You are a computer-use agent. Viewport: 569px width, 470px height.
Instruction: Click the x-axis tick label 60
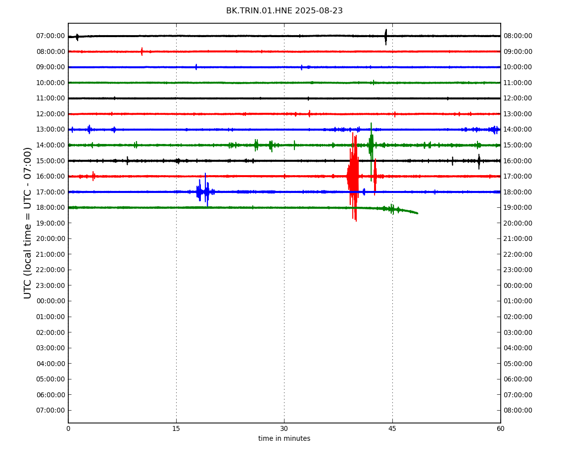coord(500,428)
